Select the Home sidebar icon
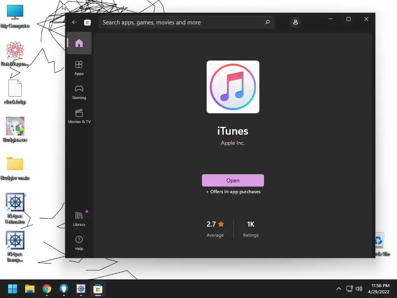Image resolution: width=397 pixels, height=298 pixels. coord(79,43)
